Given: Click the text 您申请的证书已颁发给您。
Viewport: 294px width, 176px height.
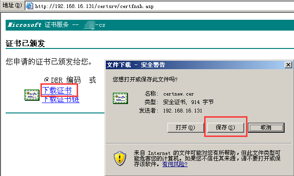Looking at the screenshot, I should pyautogui.click(x=49, y=62).
